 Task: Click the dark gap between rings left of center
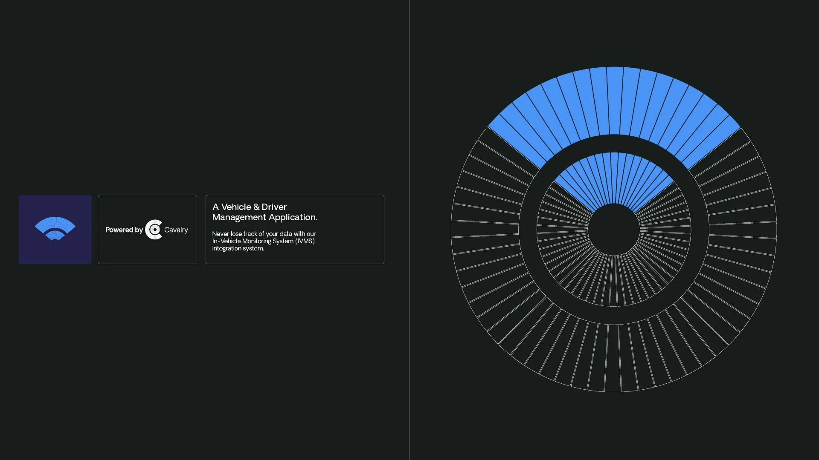(528, 230)
